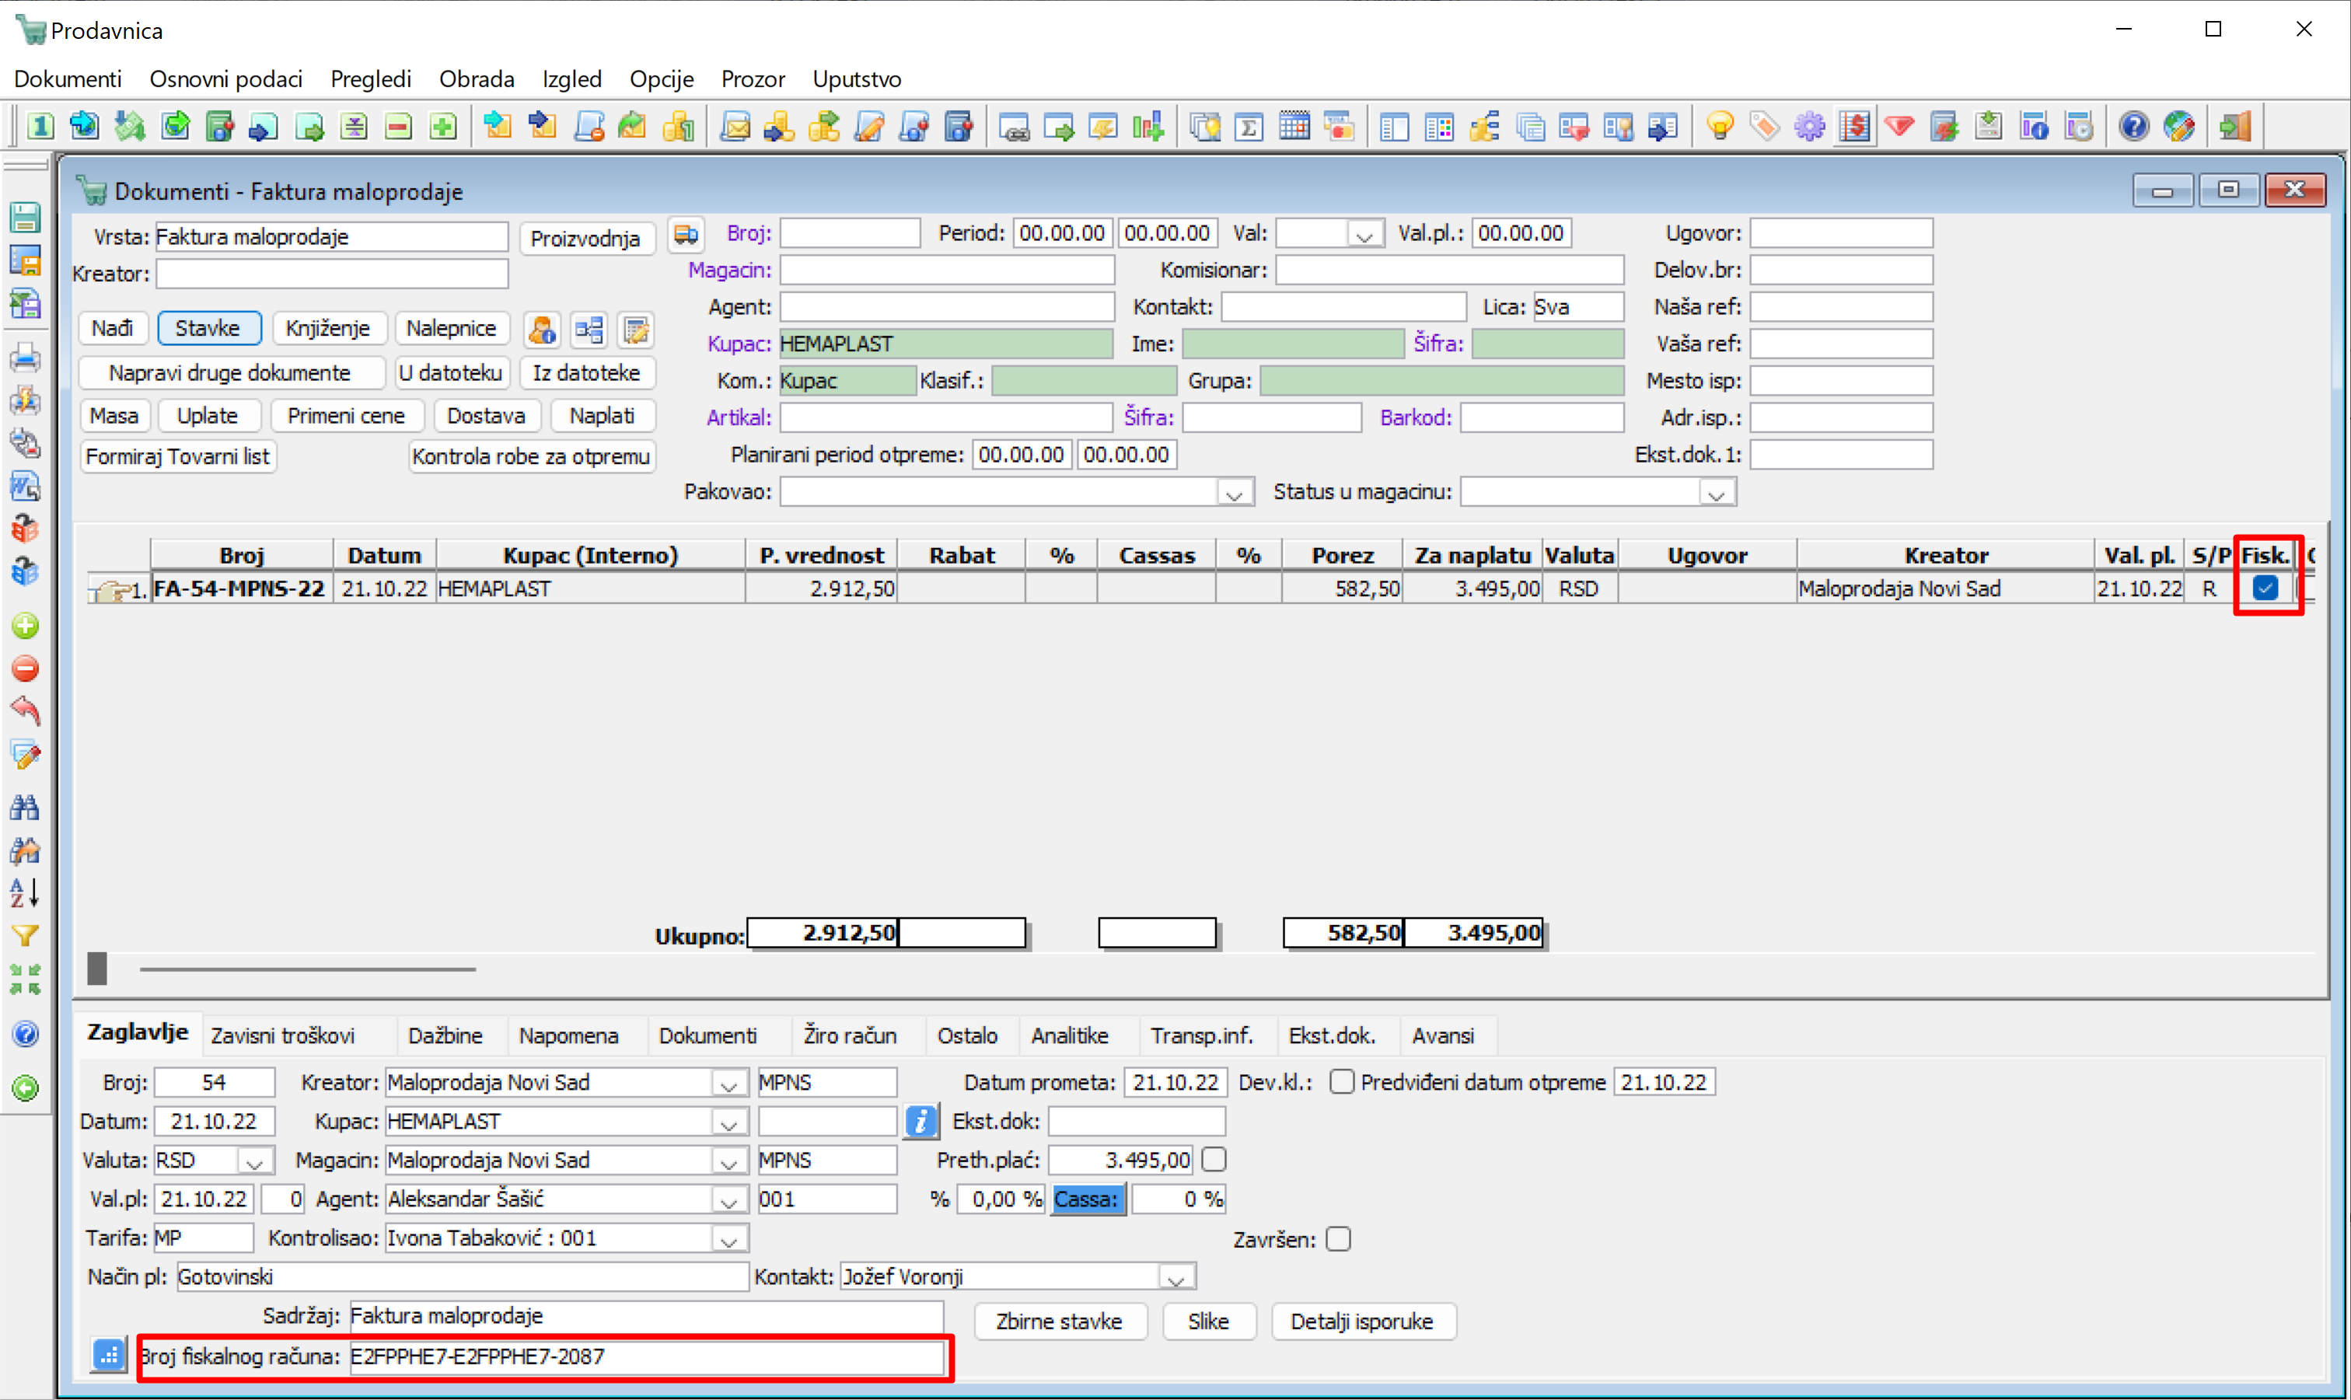The image size is (2351, 1400).
Task: Expand the Agent Aleksandar Šašić dropdown
Action: [728, 1200]
